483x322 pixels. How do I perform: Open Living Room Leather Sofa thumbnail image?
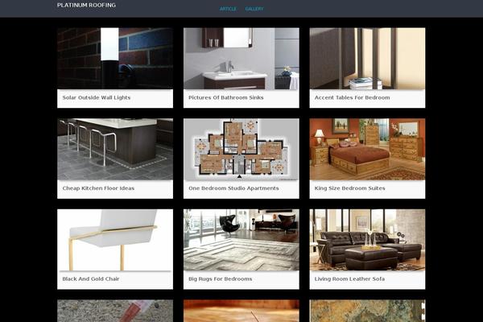[x=367, y=240]
